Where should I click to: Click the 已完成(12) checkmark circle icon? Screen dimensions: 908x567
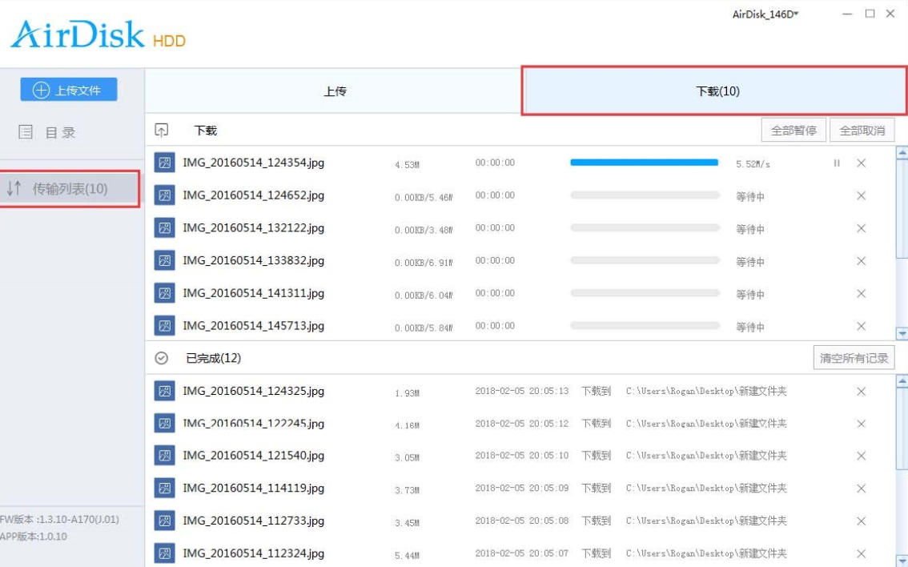coord(162,359)
